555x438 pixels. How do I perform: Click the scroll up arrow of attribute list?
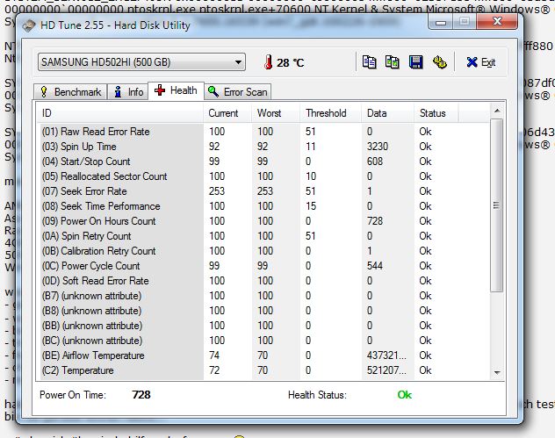pos(497,111)
